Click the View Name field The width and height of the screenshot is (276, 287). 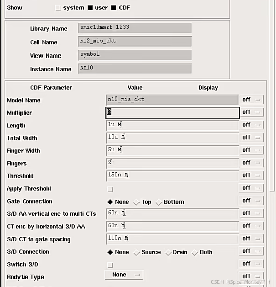135,55
